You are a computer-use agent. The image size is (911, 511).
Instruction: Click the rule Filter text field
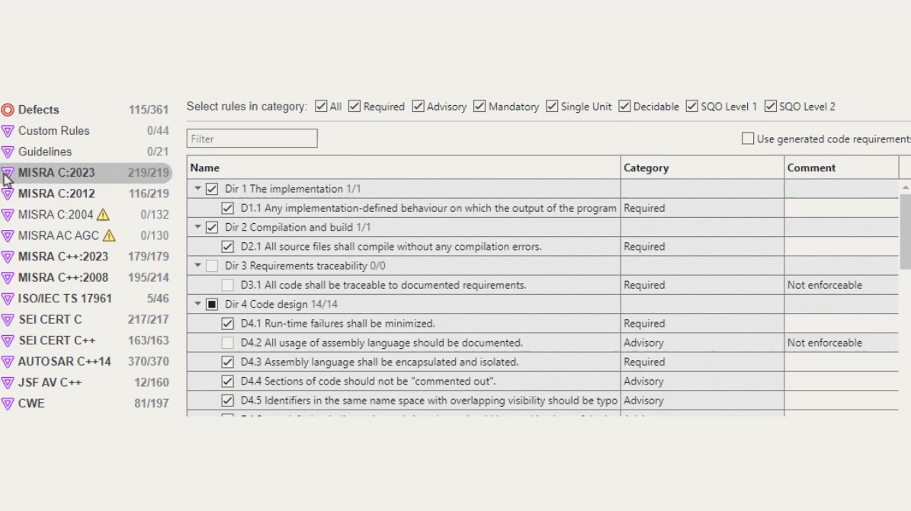(x=252, y=139)
